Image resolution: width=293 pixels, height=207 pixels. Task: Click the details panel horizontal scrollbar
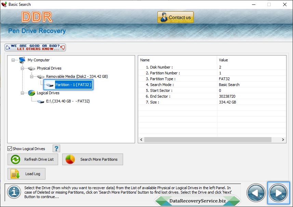click(x=208, y=139)
